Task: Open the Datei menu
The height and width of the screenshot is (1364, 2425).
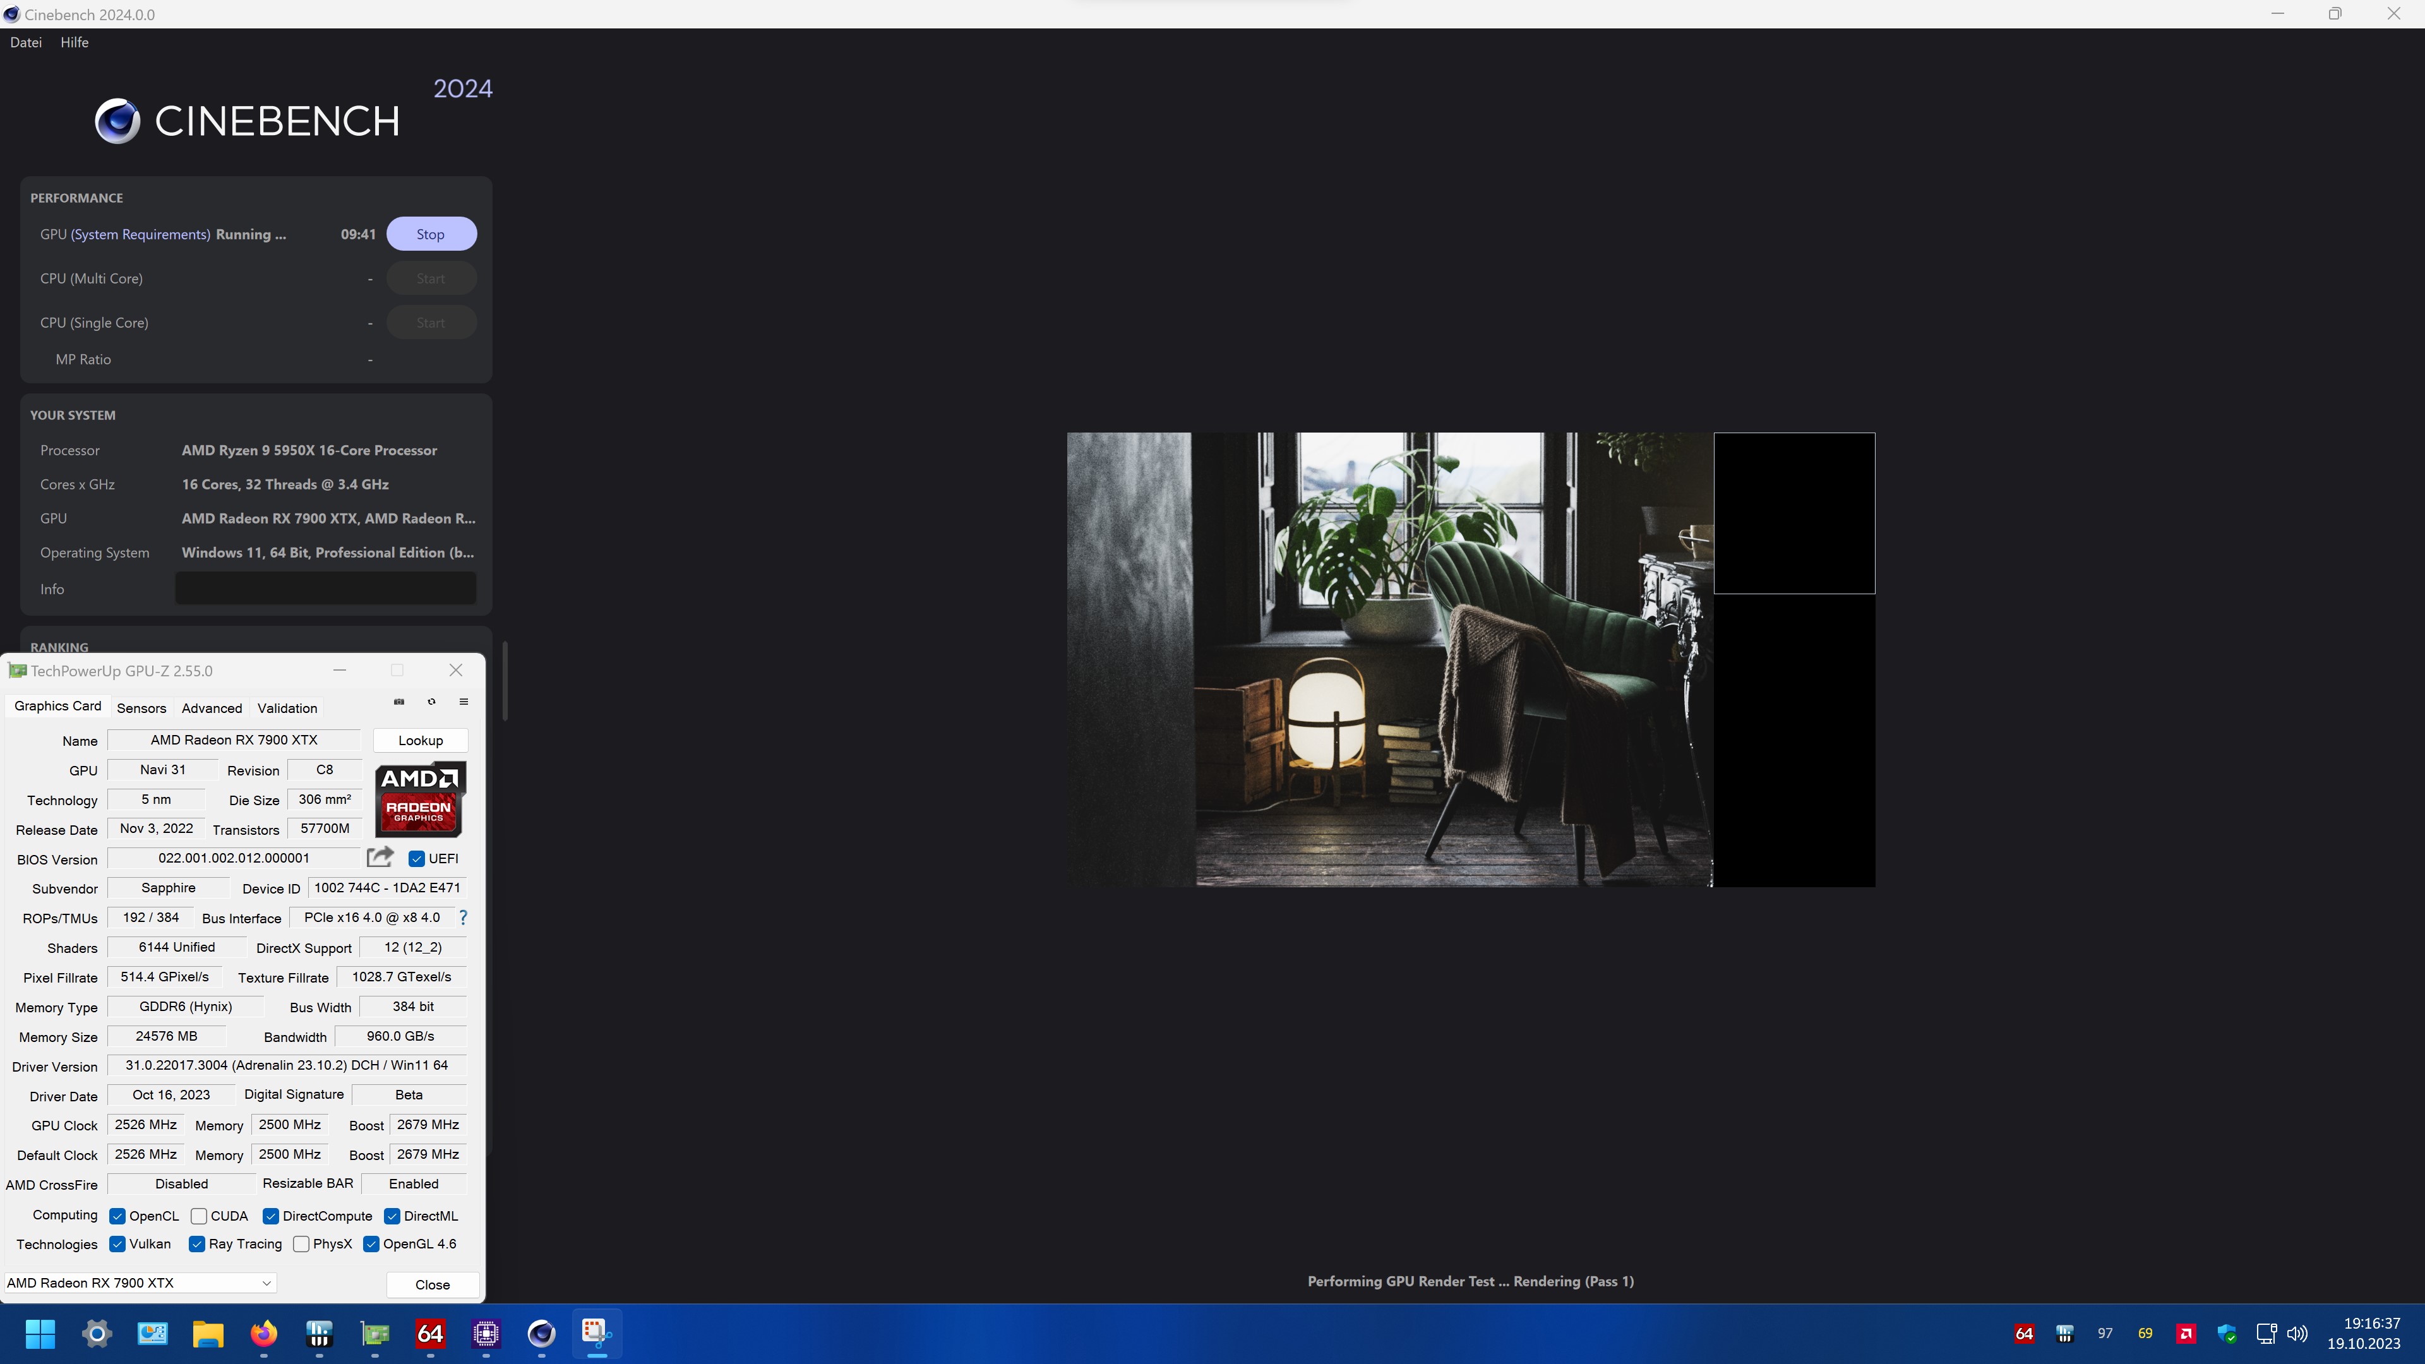Action: click(x=25, y=42)
